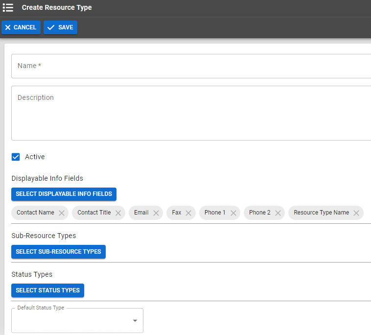Click the Active label text

[x=35, y=157]
